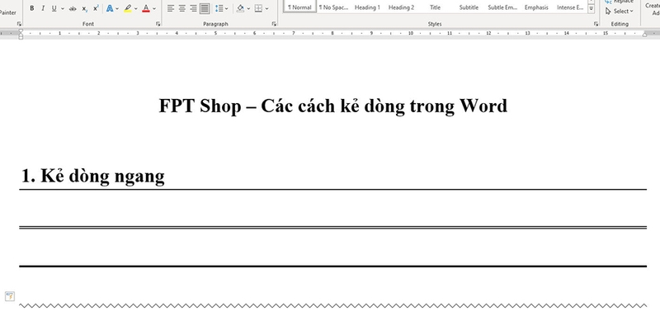Expand the Styles gallery More arrow
This screenshot has width=660, height=325.
tap(592, 8)
